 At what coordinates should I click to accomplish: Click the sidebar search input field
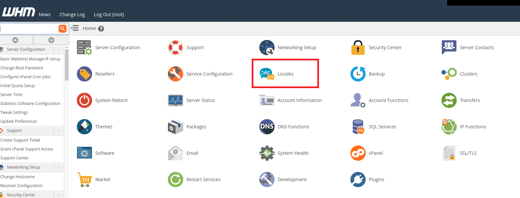[29, 29]
